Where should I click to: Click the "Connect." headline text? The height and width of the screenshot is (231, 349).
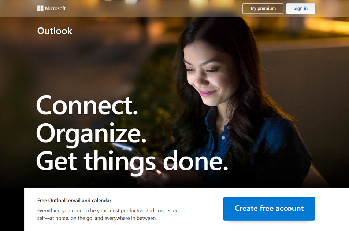(87, 105)
